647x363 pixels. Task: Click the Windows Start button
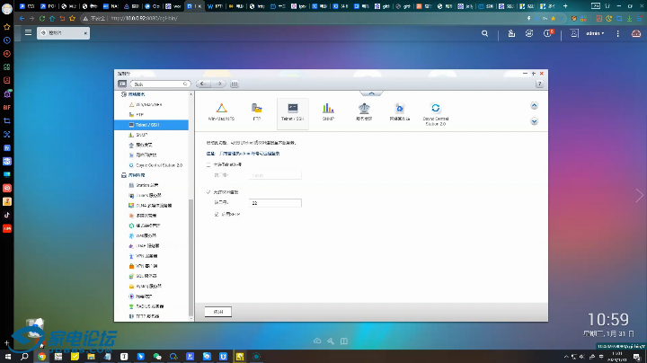8,357
